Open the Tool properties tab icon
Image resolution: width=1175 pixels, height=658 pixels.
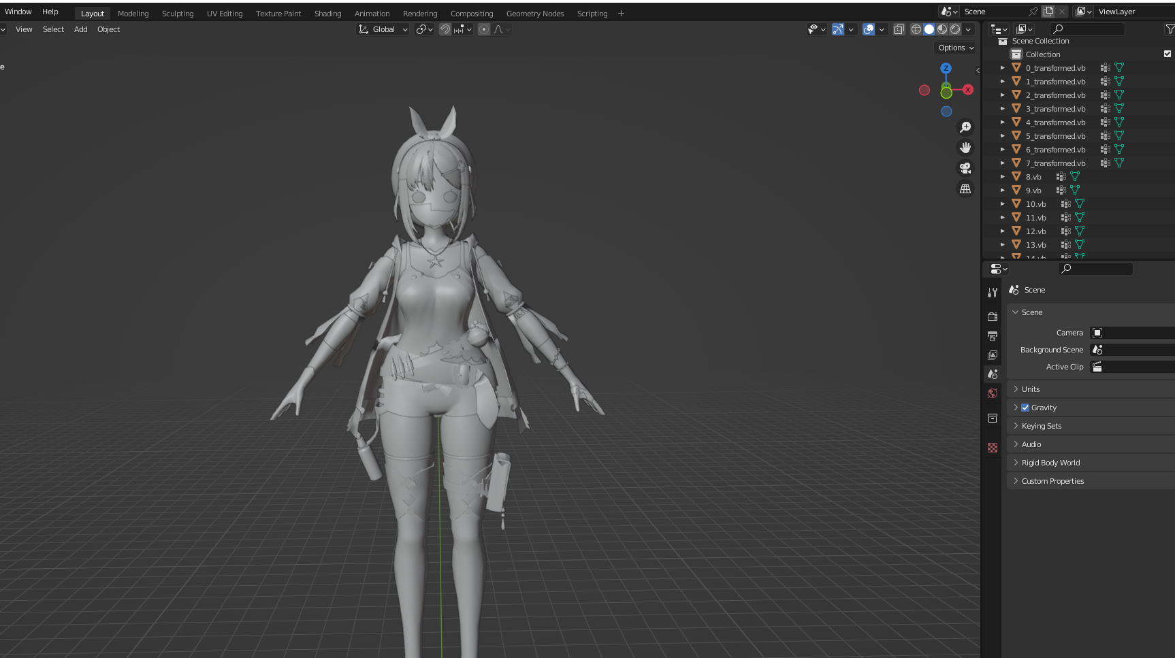[x=993, y=293]
